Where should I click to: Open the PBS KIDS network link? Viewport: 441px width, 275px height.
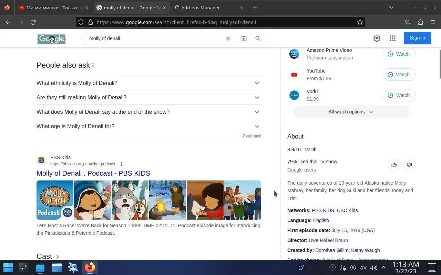tap(323, 210)
